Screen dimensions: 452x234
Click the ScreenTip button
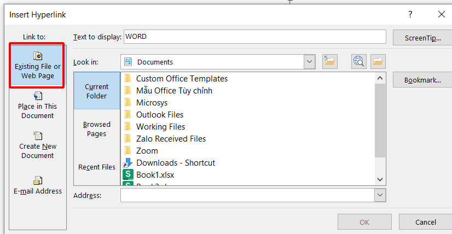(422, 37)
